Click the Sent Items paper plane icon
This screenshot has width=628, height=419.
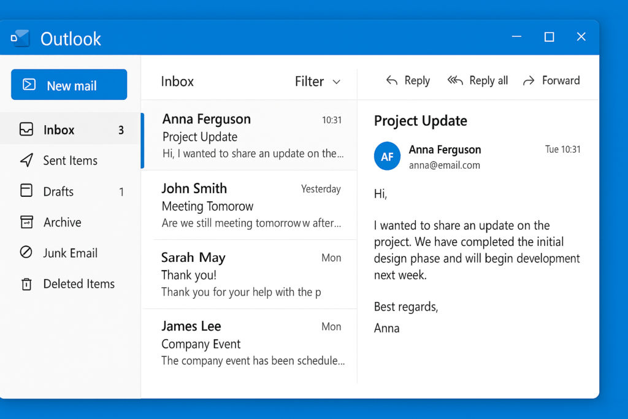pos(26,160)
